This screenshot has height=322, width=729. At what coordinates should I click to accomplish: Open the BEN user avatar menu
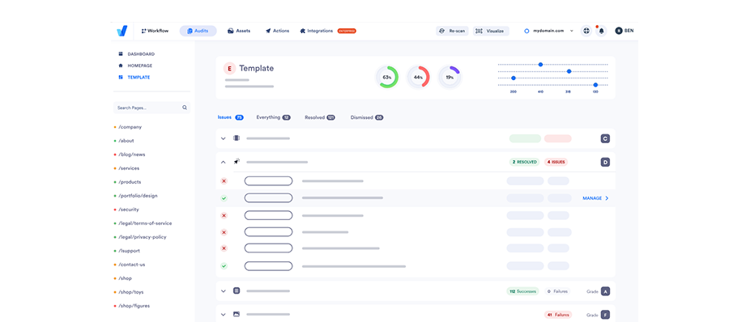pos(624,31)
